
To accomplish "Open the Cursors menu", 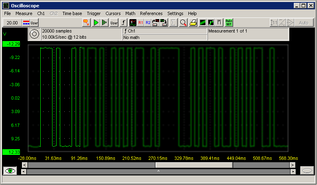I will click(113, 13).
